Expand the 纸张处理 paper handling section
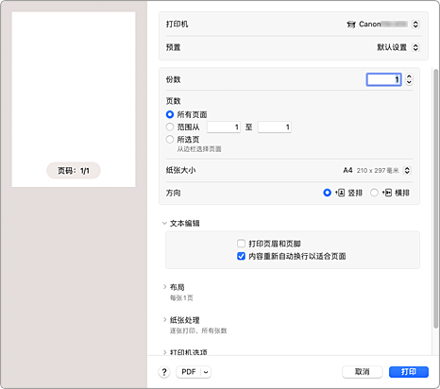The width and height of the screenshot is (440, 389). click(x=164, y=320)
